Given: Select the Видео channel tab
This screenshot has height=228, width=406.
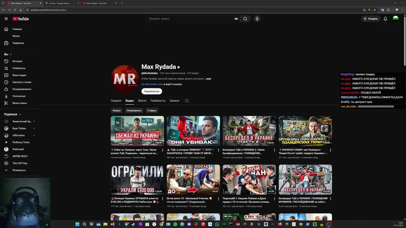Looking at the screenshot, I should point(129,101).
